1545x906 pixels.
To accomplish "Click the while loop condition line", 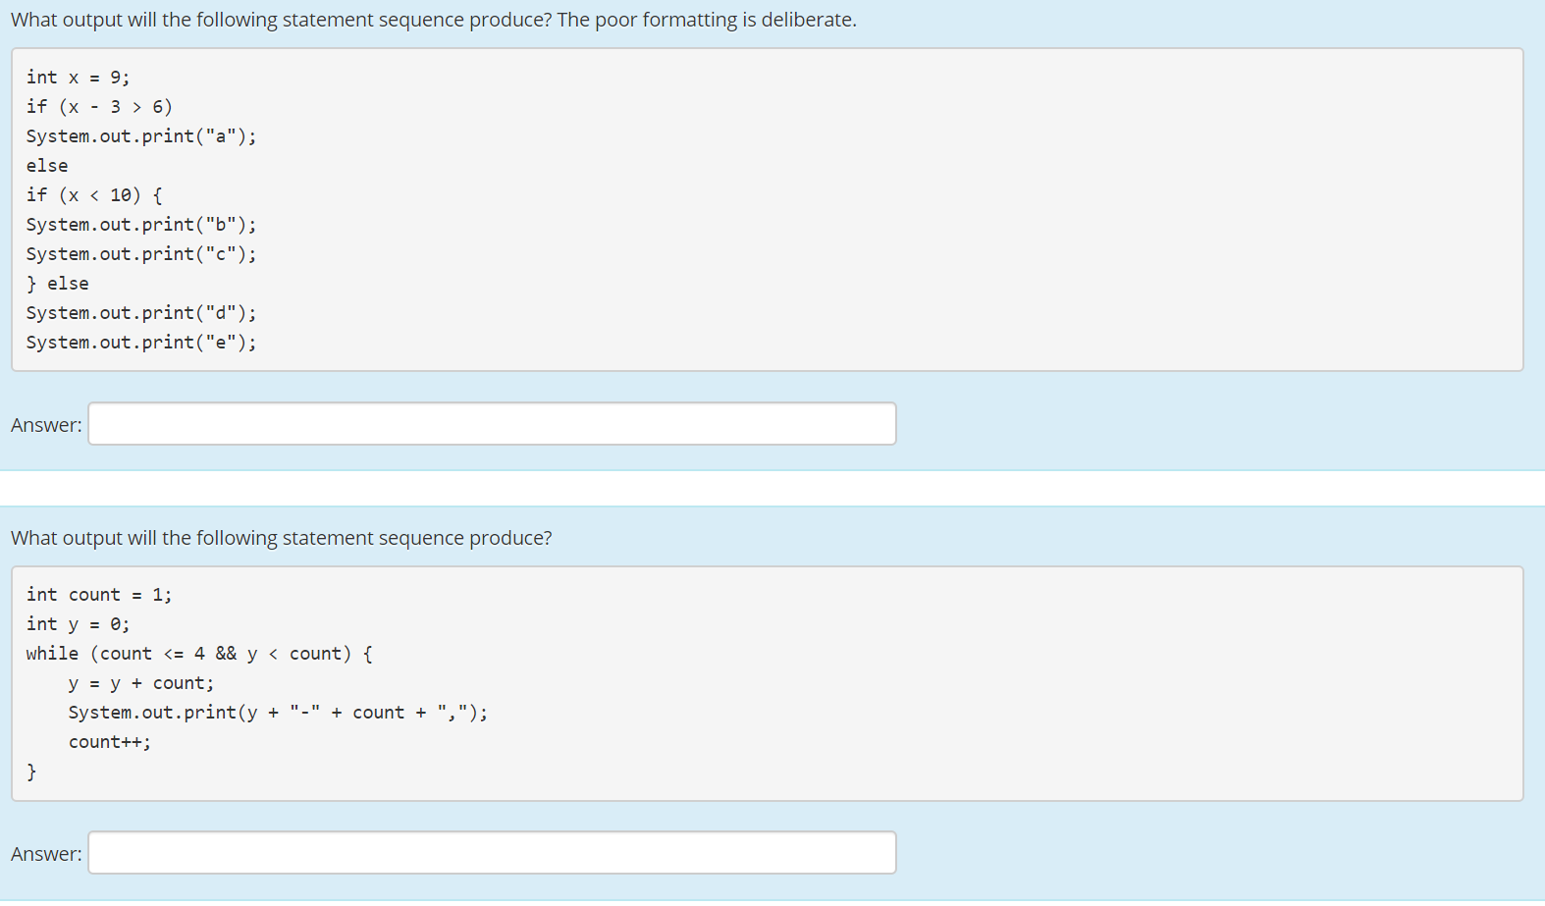I will [x=199, y=654].
